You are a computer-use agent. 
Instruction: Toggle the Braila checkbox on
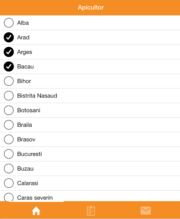[9, 125]
